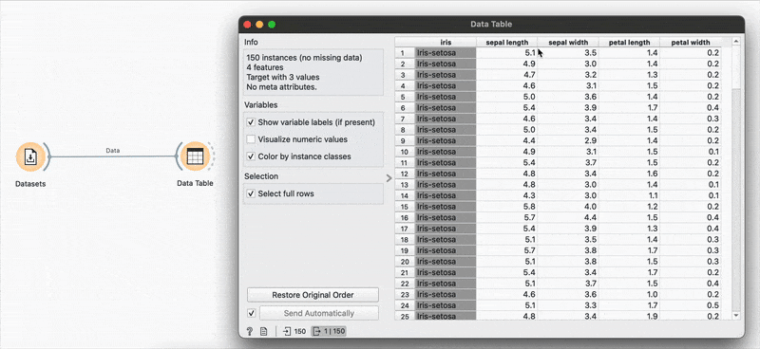Toggle the Send Automatically checkbox

pyautogui.click(x=251, y=313)
